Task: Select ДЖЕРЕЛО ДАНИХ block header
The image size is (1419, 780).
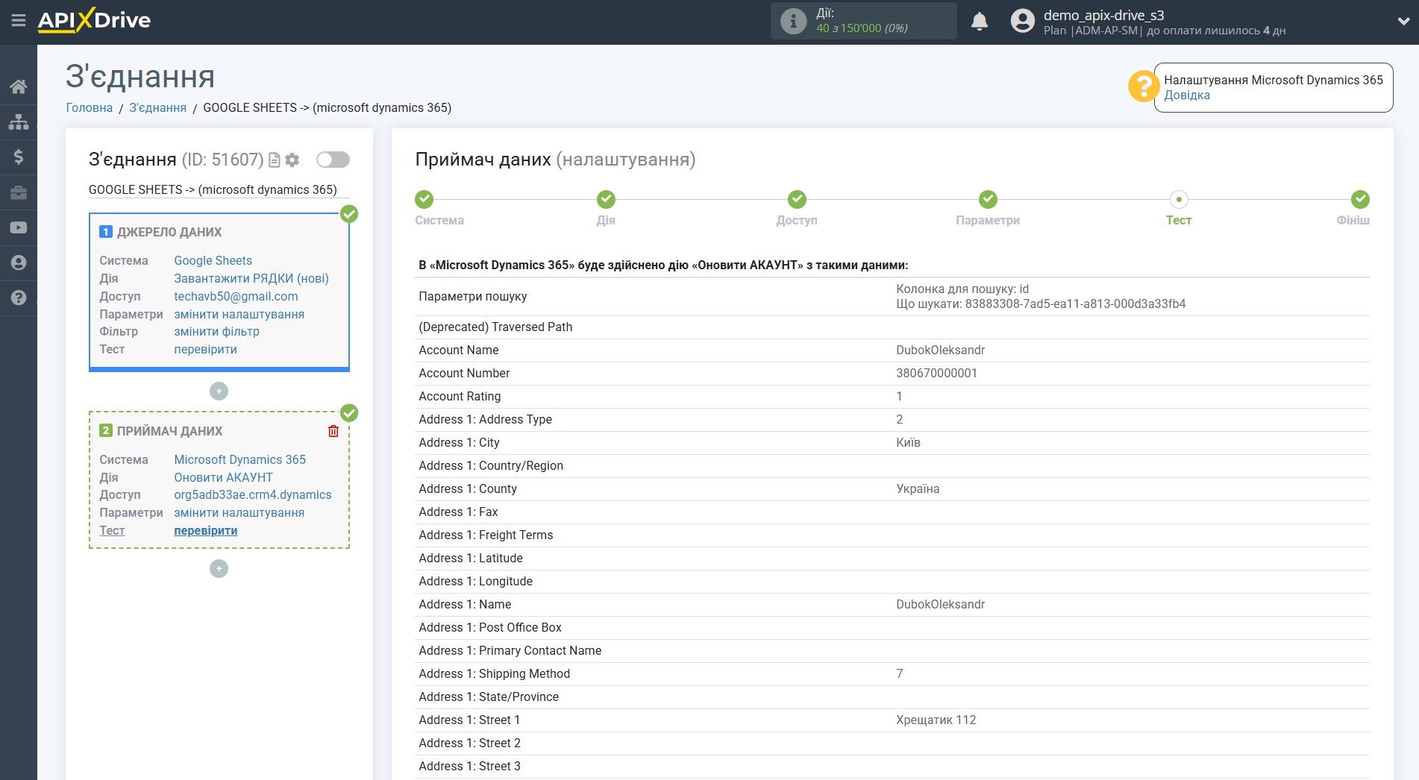Action: coord(169,232)
